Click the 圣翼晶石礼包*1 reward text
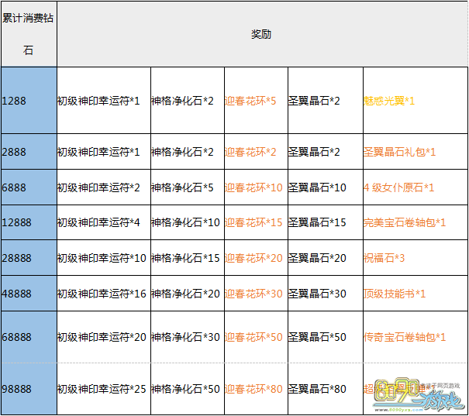Image resolution: width=469 pixels, height=416 pixels. tap(399, 152)
